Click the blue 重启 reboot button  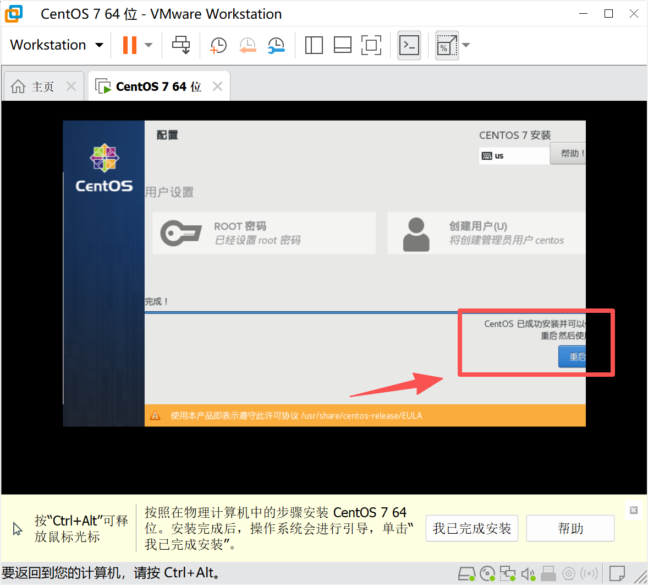tap(572, 356)
